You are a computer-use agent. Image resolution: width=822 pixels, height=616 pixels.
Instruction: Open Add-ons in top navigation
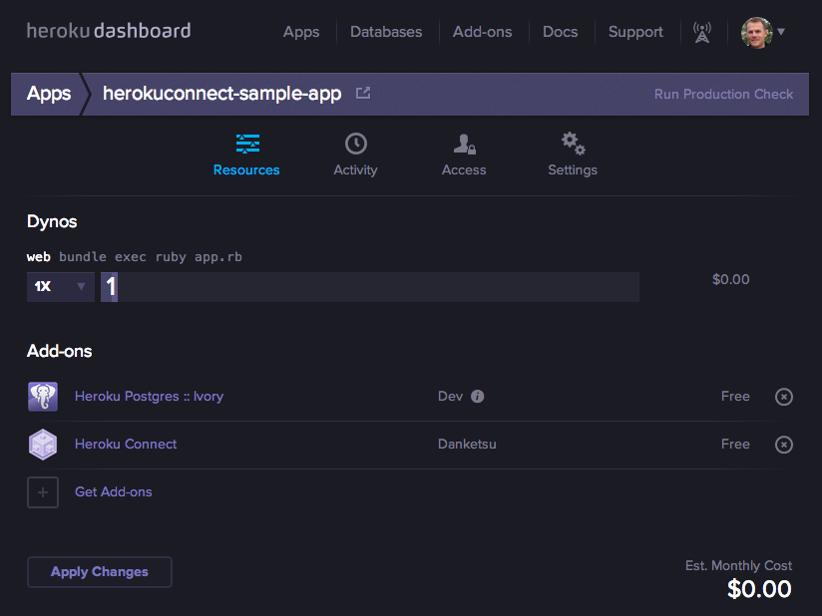[x=482, y=32]
